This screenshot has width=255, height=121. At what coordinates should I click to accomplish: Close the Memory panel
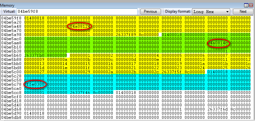click(x=251, y=5)
